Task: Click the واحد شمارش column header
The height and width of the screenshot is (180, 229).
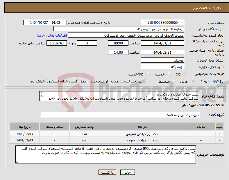Action: click(x=84, y=127)
